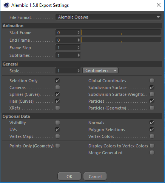Enable the Points Only (Geometry) checkbox
Image resolution: width=165 pixels, height=183 pixels.
tap(57, 146)
